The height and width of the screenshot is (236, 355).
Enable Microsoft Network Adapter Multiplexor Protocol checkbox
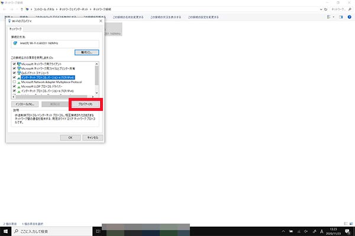click(x=14, y=82)
